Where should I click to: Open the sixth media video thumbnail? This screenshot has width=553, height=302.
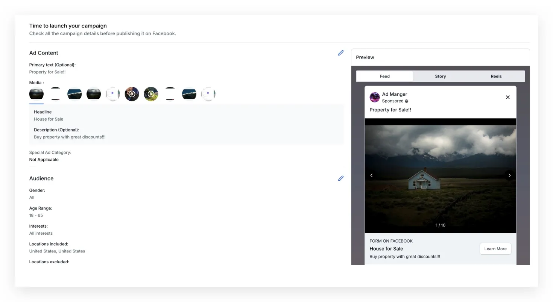(x=132, y=94)
